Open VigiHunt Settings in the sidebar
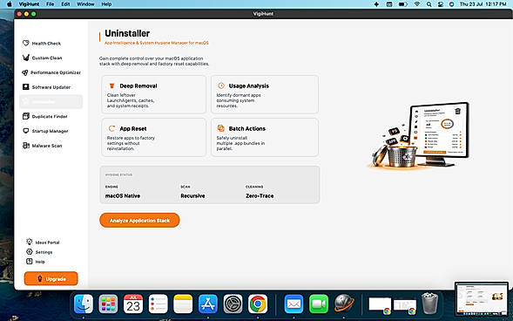Image resolution: width=513 pixels, height=321 pixels. click(39, 252)
